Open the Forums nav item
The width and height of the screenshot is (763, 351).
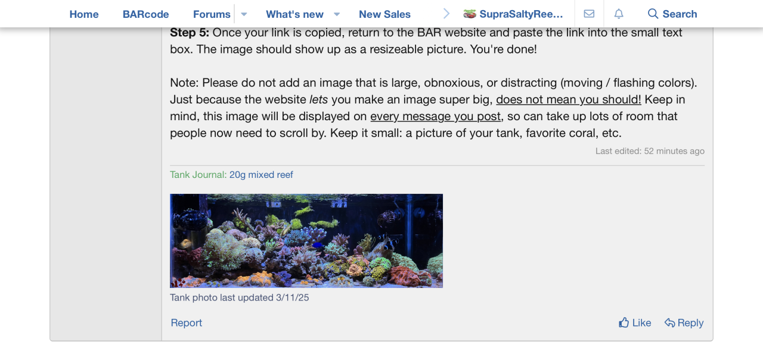click(212, 14)
